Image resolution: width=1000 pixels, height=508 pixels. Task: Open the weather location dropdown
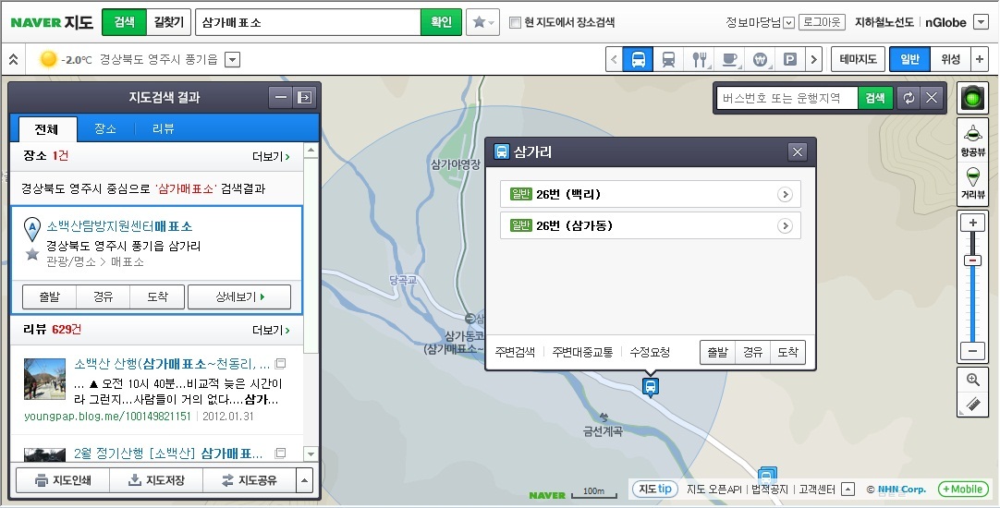233,60
